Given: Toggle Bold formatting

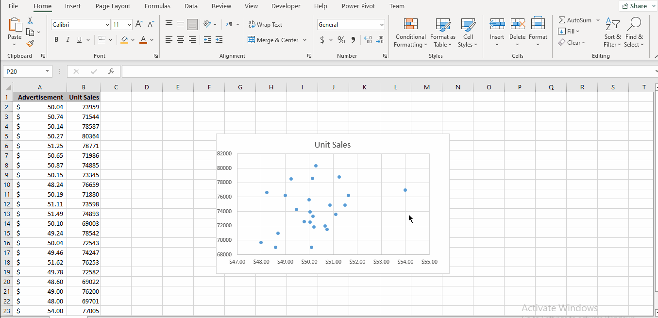Looking at the screenshot, I should [56, 40].
